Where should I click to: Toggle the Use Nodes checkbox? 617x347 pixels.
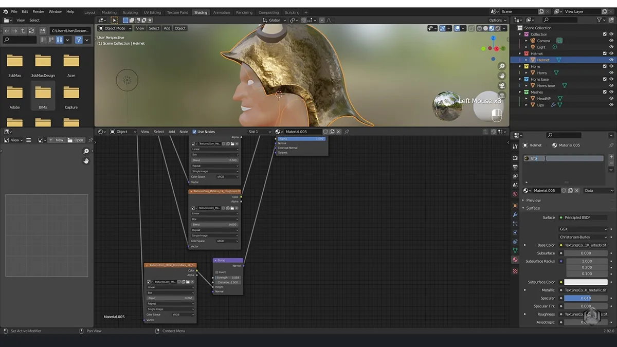pos(194,132)
